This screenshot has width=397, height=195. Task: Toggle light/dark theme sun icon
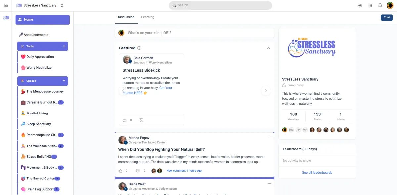(360, 5)
